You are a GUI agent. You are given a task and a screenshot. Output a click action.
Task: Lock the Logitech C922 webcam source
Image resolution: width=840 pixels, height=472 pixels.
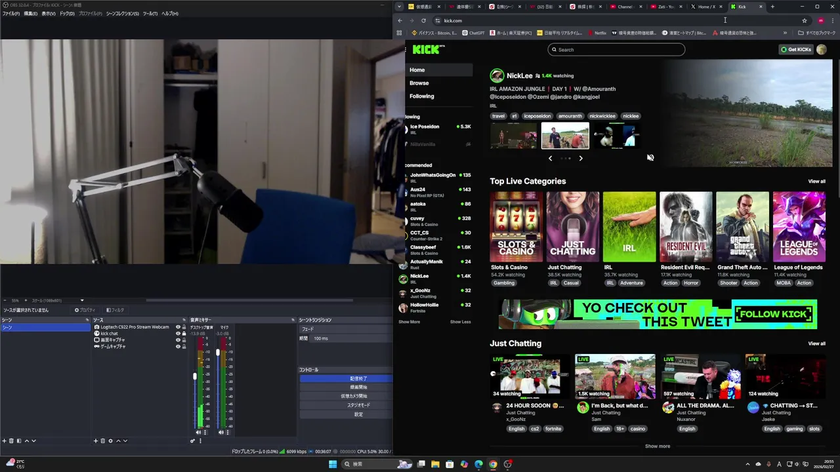tap(184, 326)
